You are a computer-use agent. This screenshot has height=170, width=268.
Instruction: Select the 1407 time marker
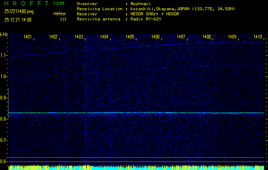pyautogui.click(x=181, y=37)
